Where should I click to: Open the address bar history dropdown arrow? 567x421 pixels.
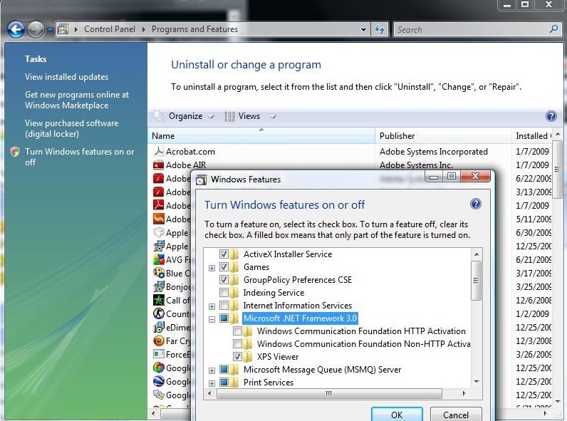[363, 30]
